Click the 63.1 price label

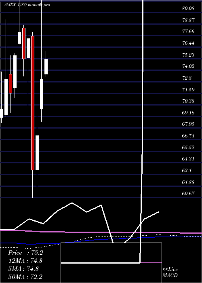187,171
